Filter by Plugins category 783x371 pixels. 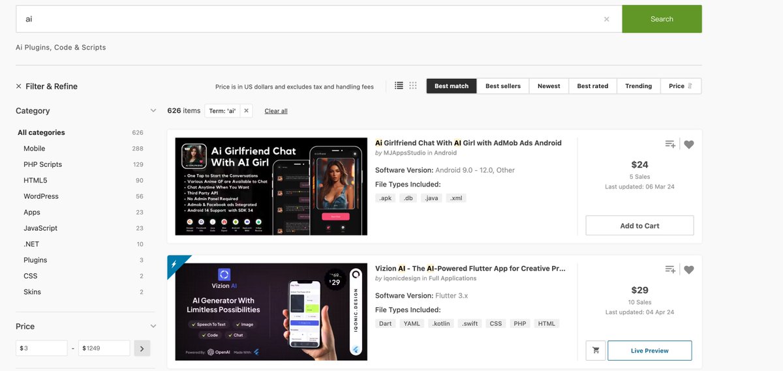coord(35,260)
